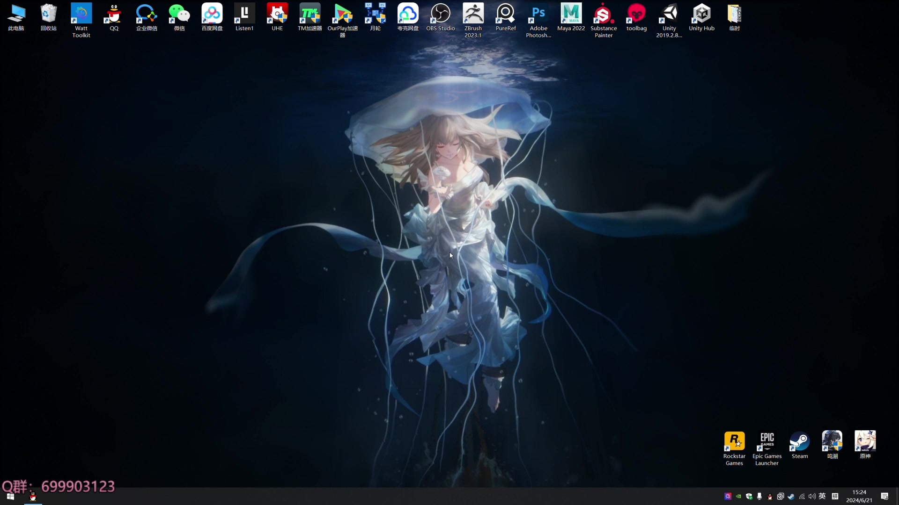Toggle the 英 input language indicator
Viewport: 899px width, 505px height.
[x=822, y=497]
